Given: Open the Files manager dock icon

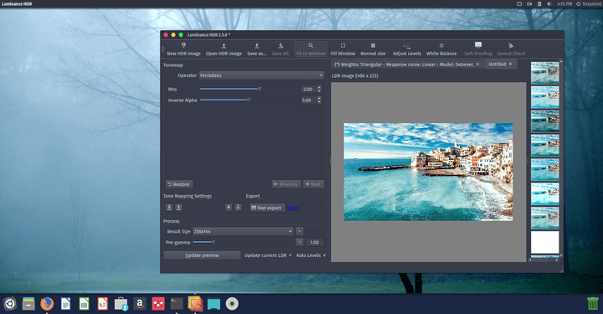Looking at the screenshot, I should pos(28,304).
